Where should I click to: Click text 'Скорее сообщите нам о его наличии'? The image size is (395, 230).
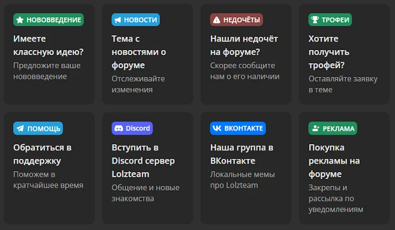click(x=245, y=71)
